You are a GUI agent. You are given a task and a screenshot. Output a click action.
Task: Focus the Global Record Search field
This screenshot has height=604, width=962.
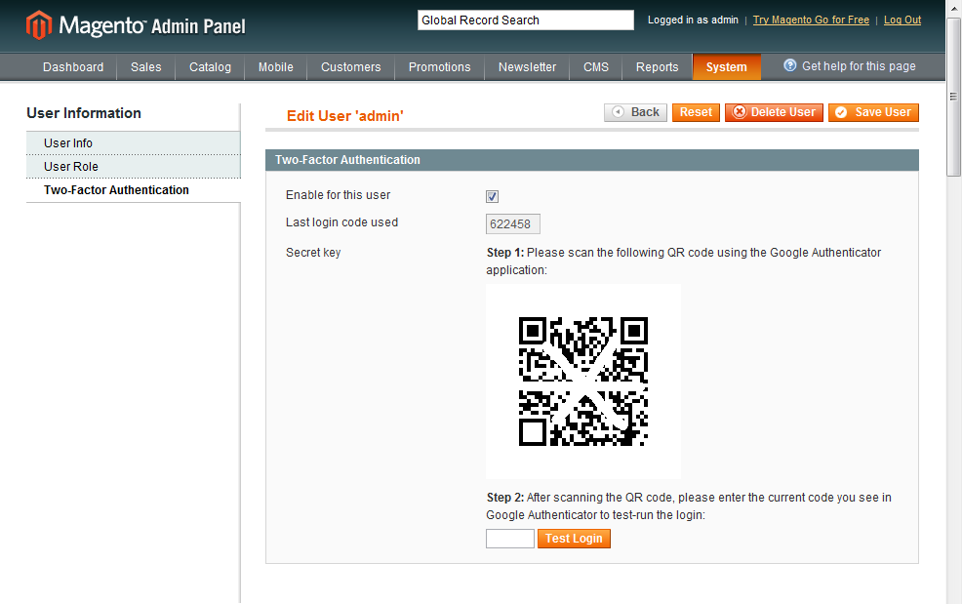pos(526,20)
